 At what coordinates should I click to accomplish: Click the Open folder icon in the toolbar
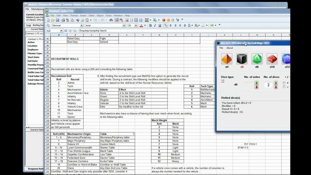pos(53,20)
